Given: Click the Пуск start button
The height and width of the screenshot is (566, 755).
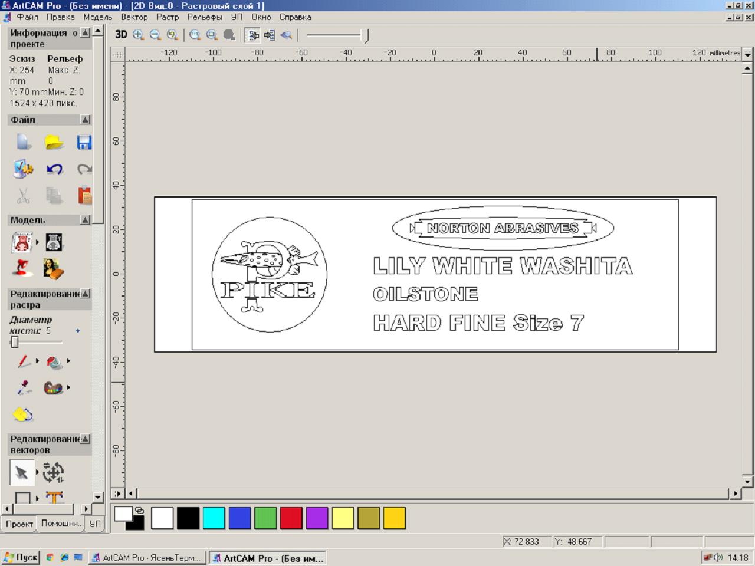Looking at the screenshot, I should pyautogui.click(x=21, y=557).
